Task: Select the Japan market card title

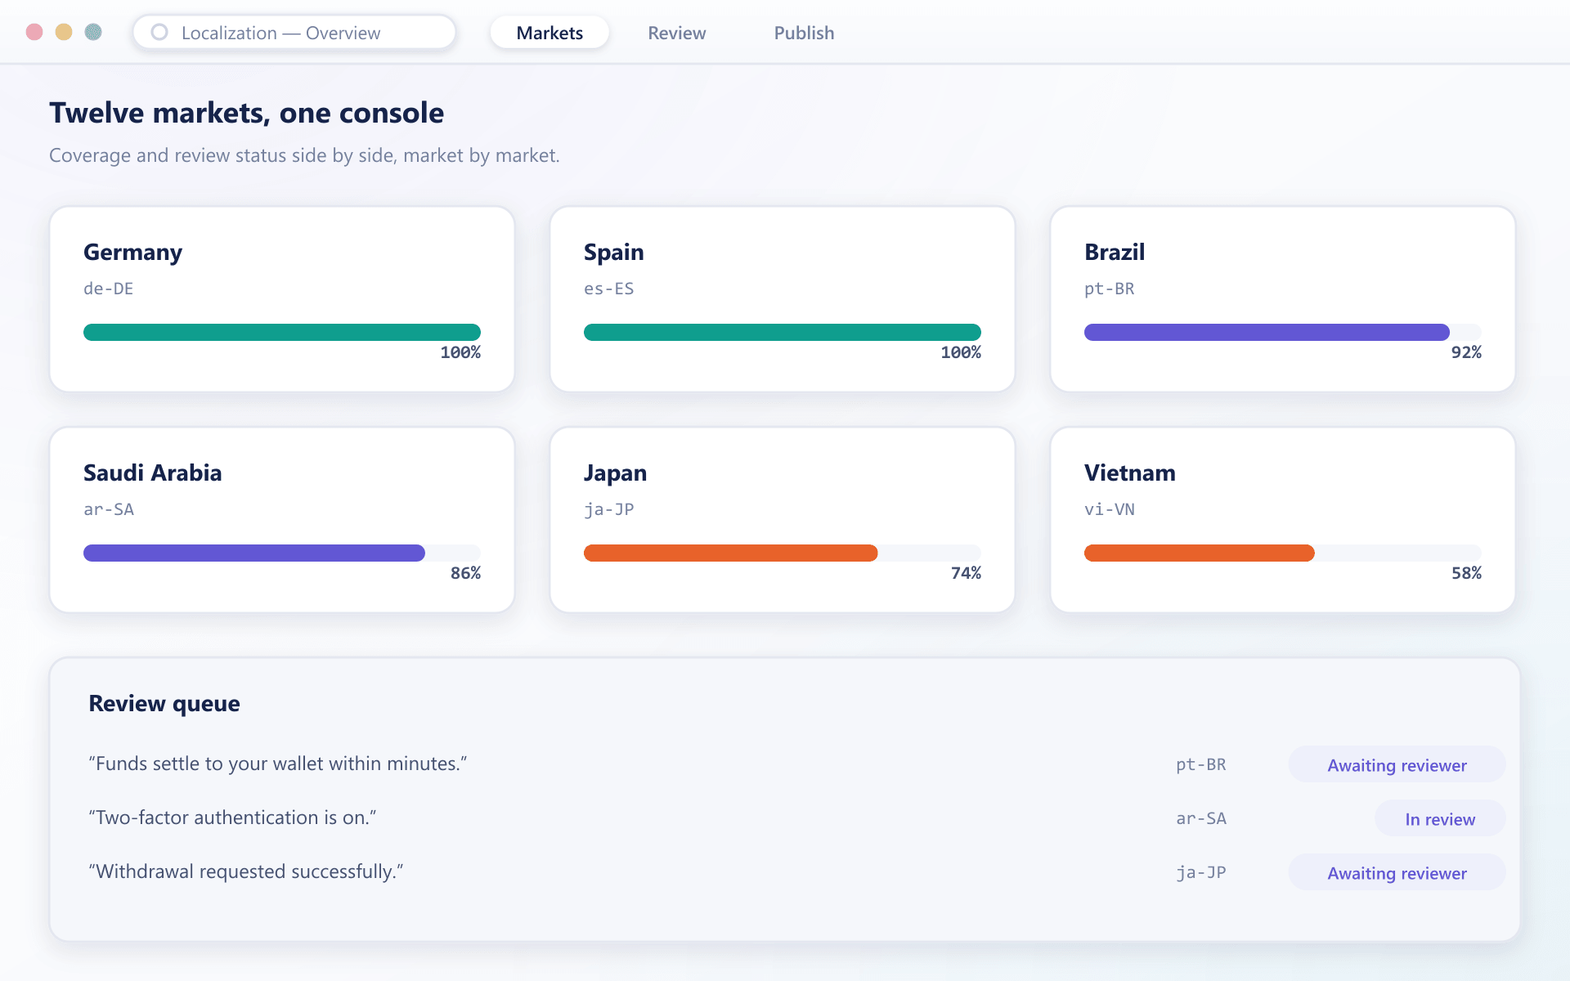Action: click(x=615, y=473)
